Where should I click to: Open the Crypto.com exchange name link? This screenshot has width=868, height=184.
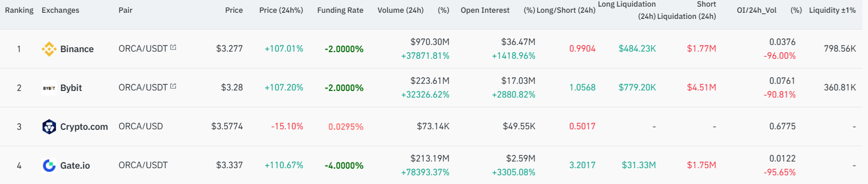pos(84,127)
